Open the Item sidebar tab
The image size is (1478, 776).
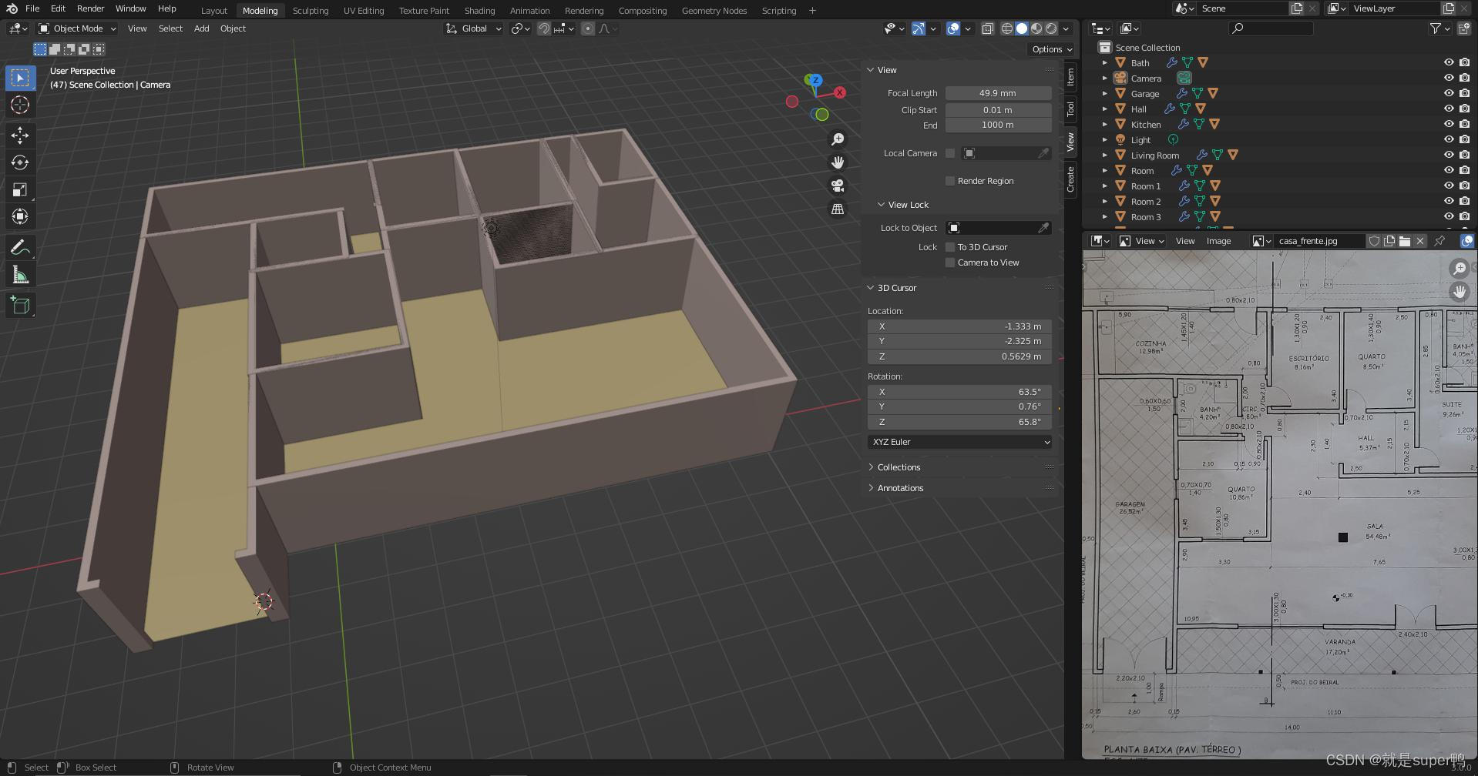(x=1071, y=76)
